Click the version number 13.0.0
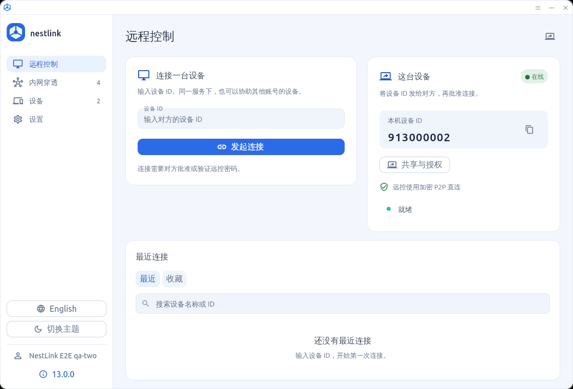Screen dimensions: 573x389 click(x=63, y=374)
